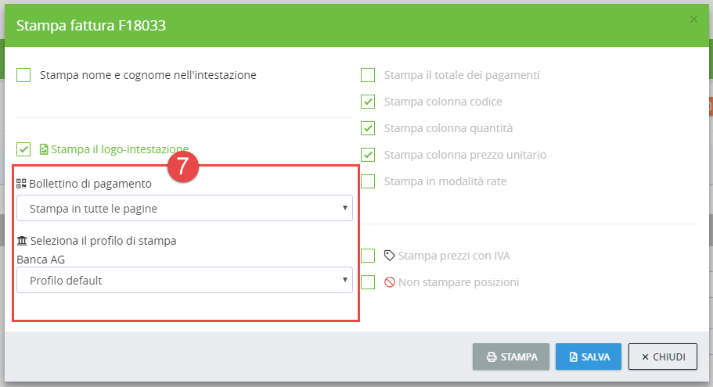Click the prohibition icon beside Non stampare posizioni

tap(390, 282)
